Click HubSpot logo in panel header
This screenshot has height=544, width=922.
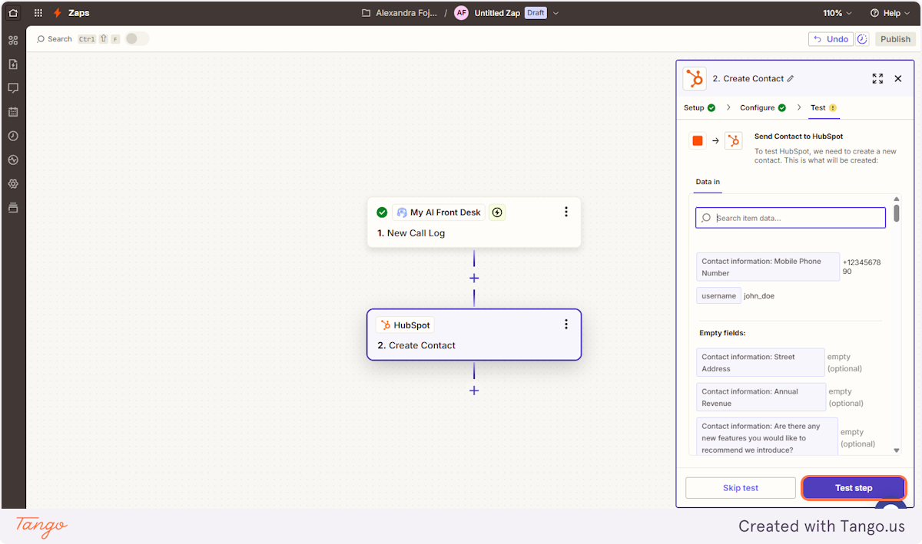point(695,78)
